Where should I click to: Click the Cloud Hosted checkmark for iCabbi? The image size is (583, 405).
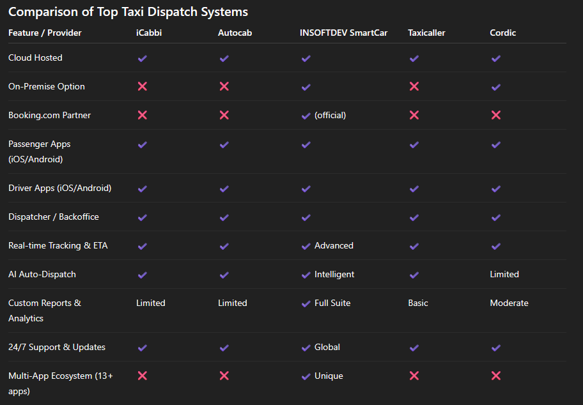[x=142, y=58]
